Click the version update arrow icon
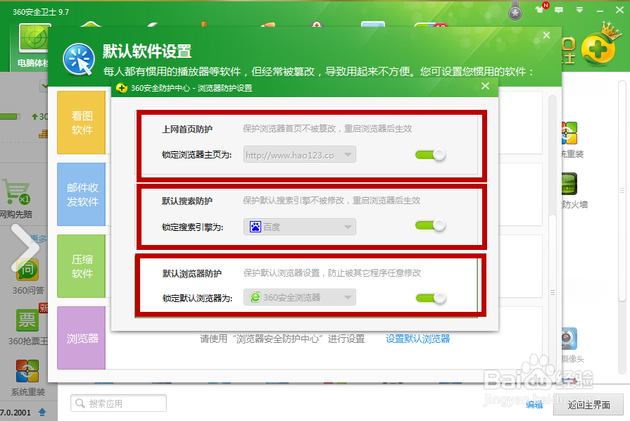 pyautogui.click(x=42, y=412)
